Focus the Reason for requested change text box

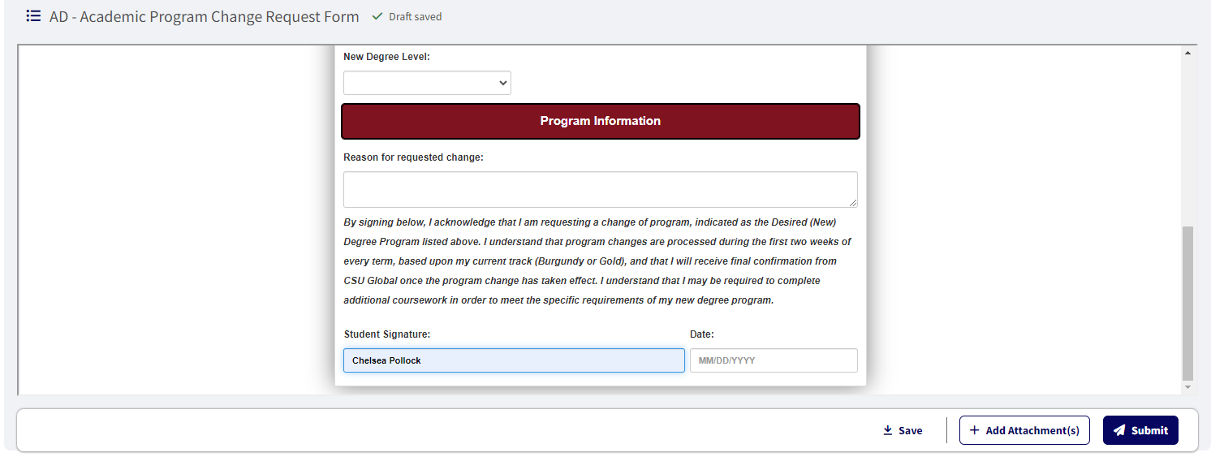[x=600, y=189]
